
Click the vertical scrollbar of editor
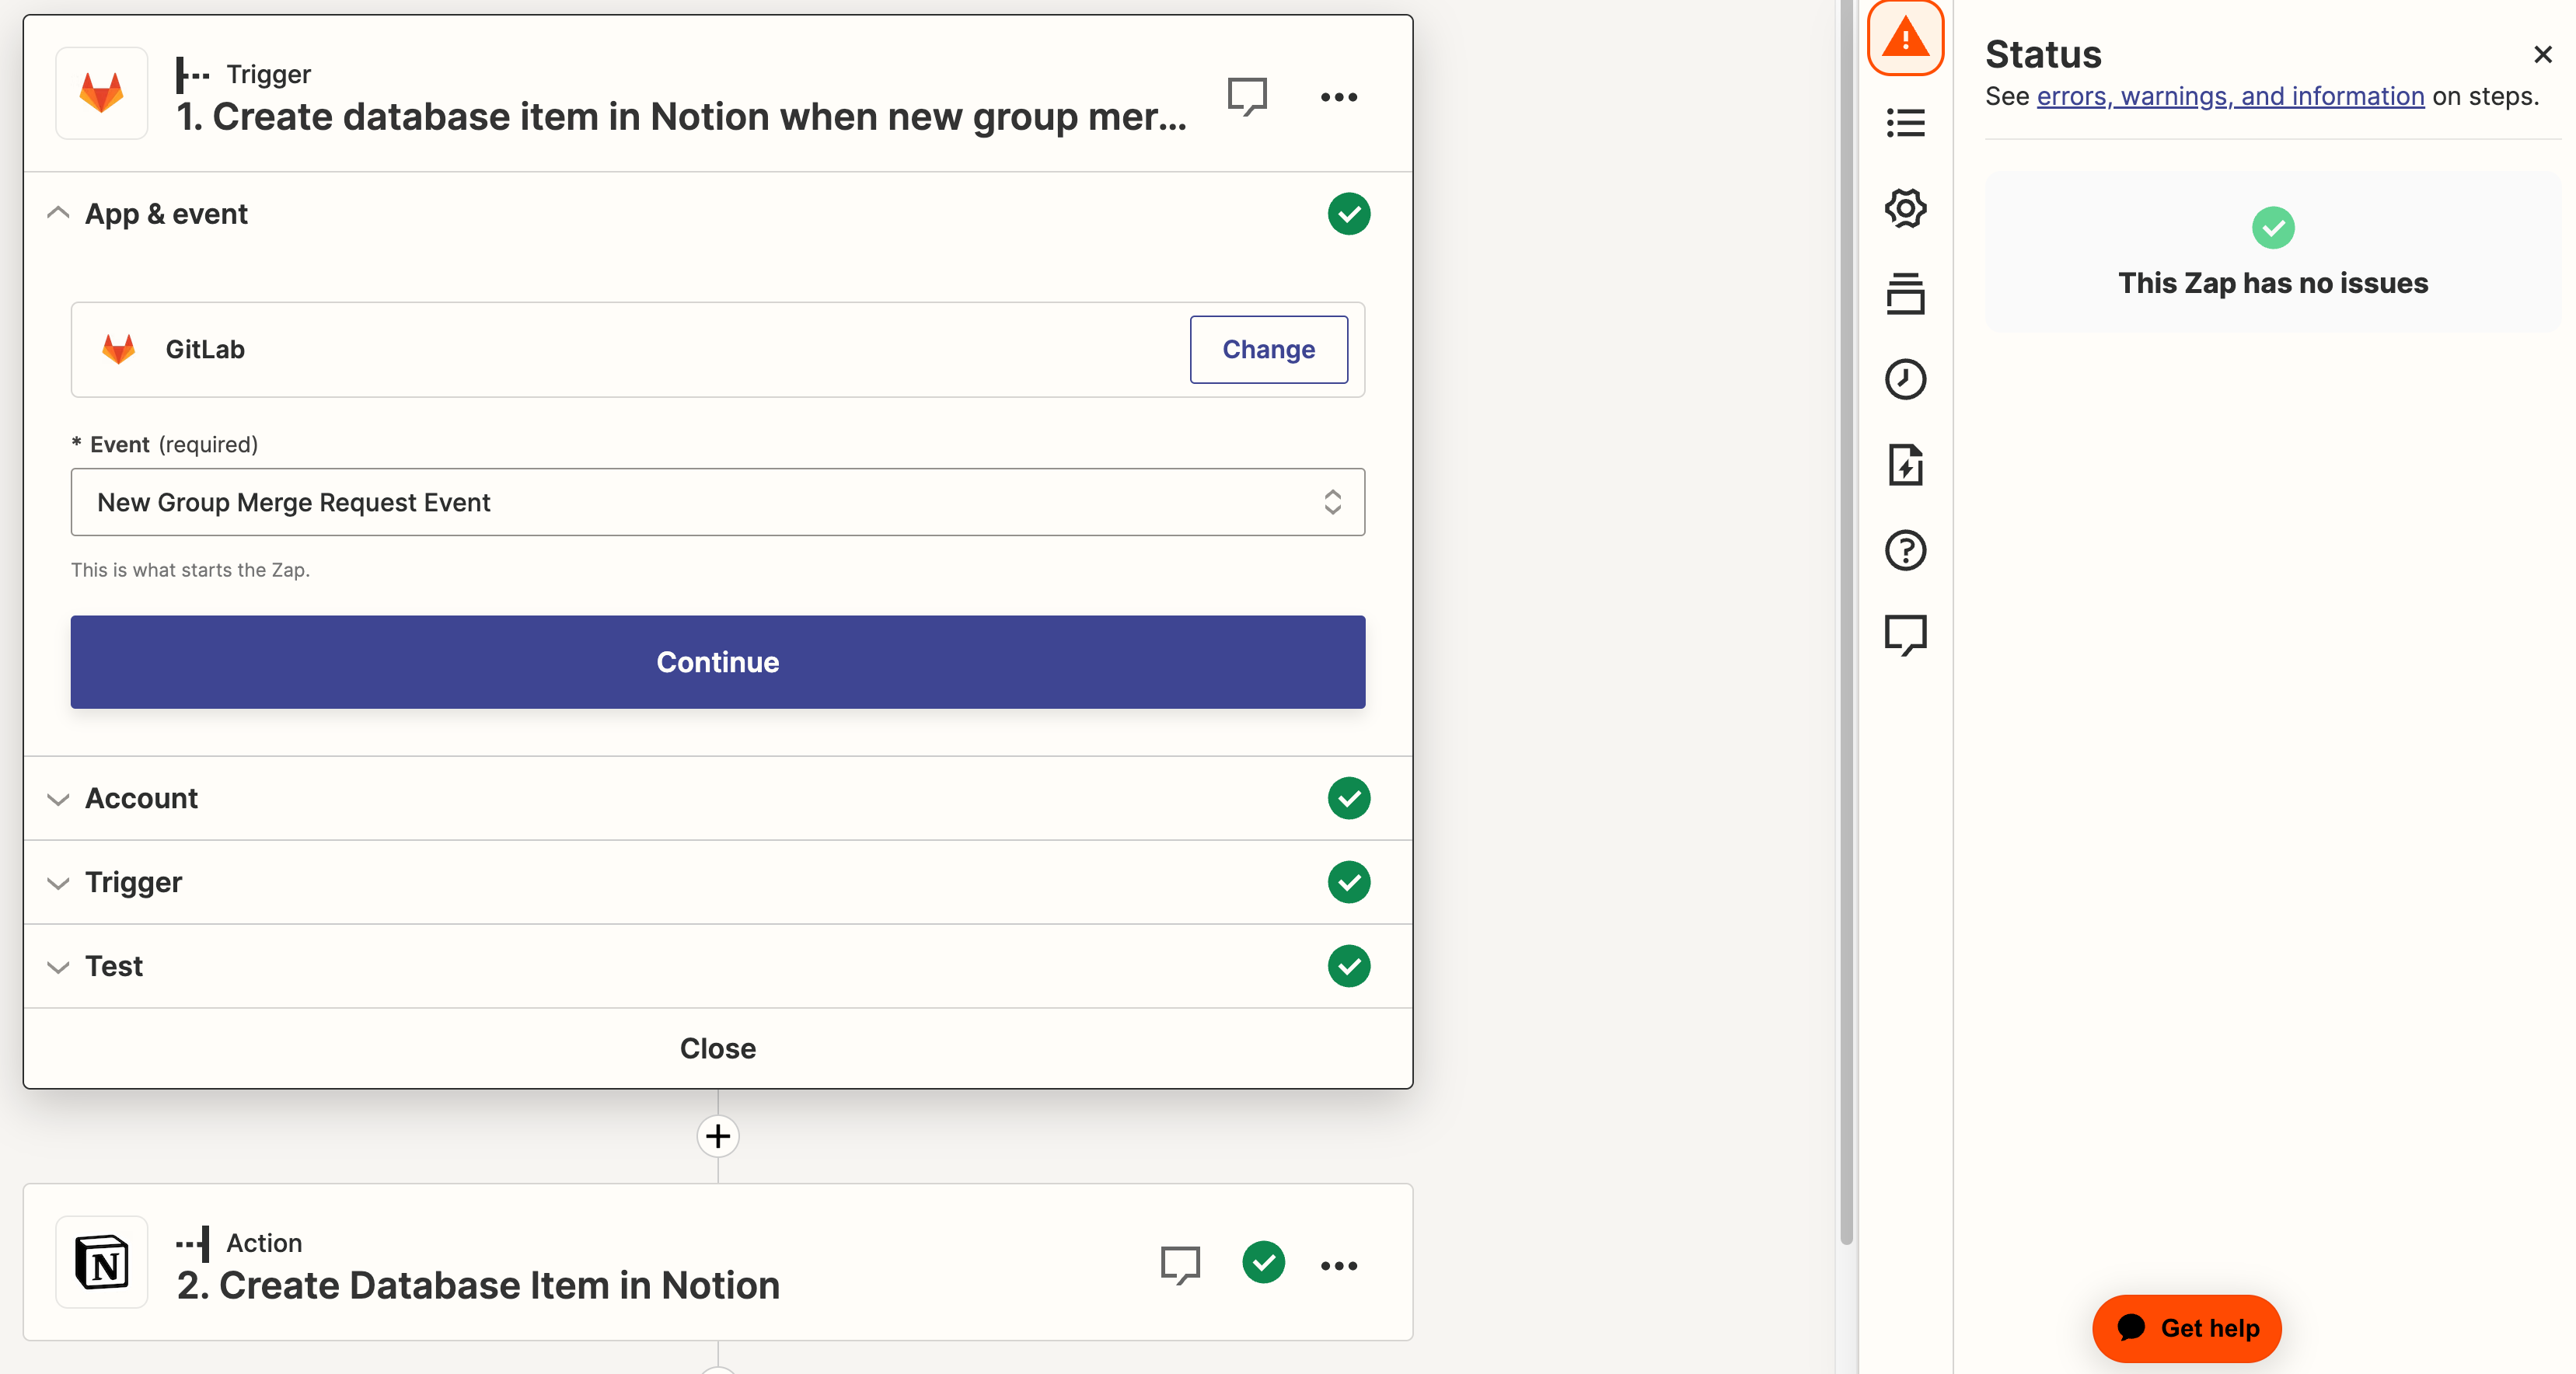tap(1847, 622)
